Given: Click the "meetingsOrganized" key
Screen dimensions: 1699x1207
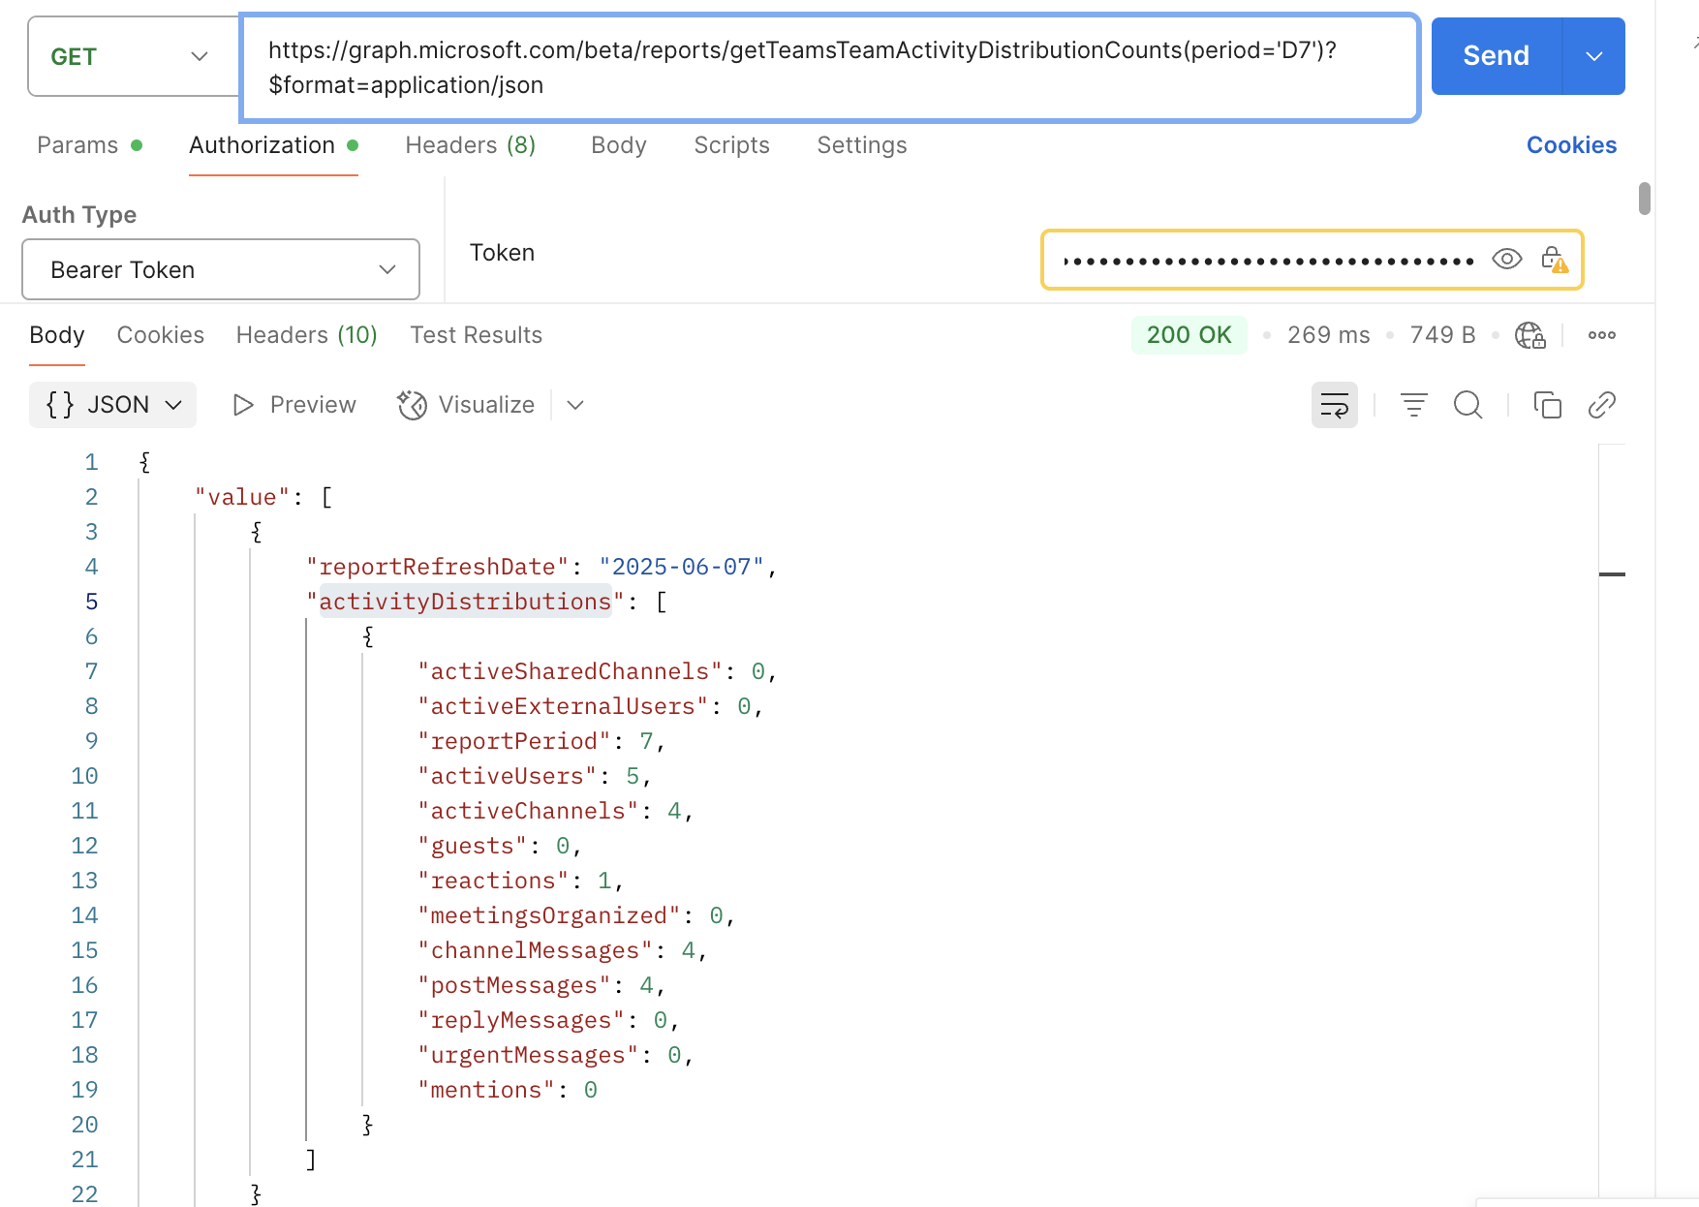Looking at the screenshot, I should 548,915.
